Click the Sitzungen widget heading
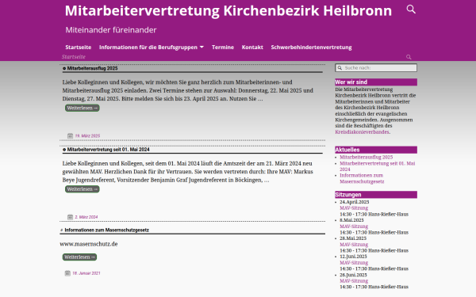The height and width of the screenshot is (297, 476). pyautogui.click(x=376, y=195)
